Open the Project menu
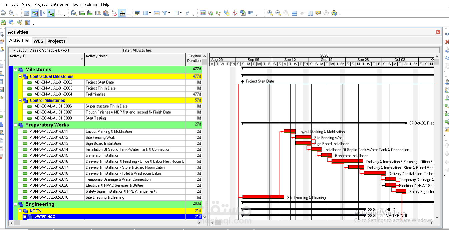Viewport: 449px width, 230px height. coord(41,4)
